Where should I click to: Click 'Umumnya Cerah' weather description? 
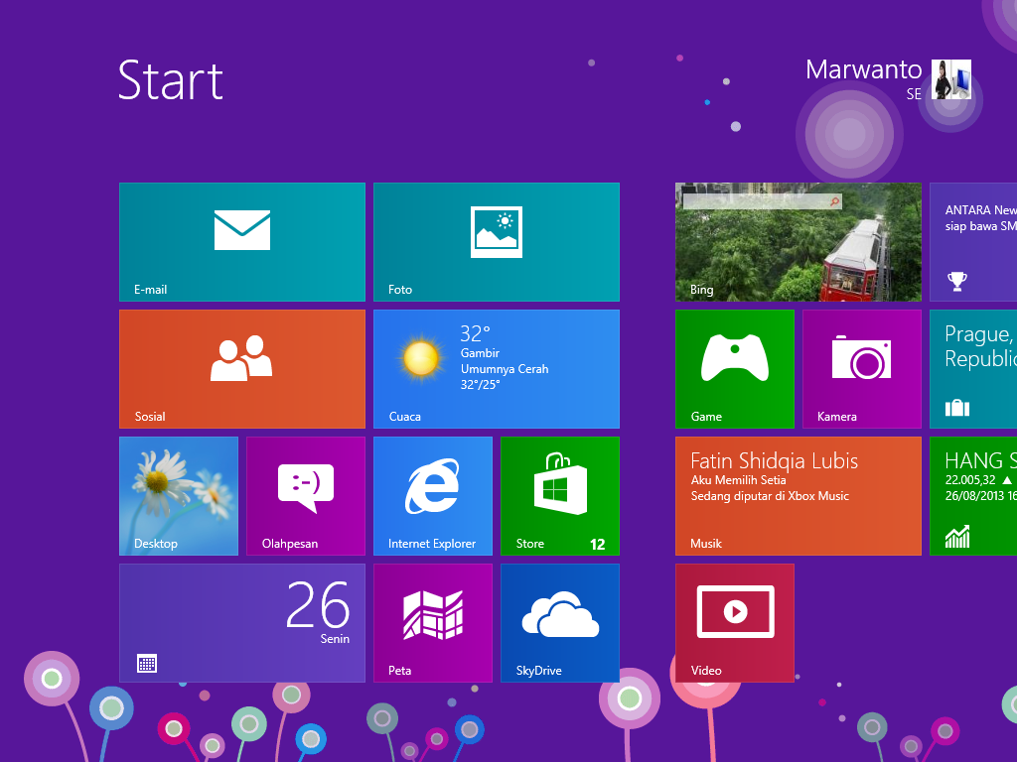coord(505,369)
